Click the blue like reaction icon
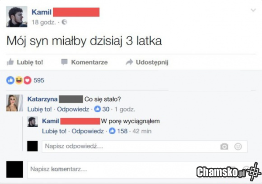 10,80
